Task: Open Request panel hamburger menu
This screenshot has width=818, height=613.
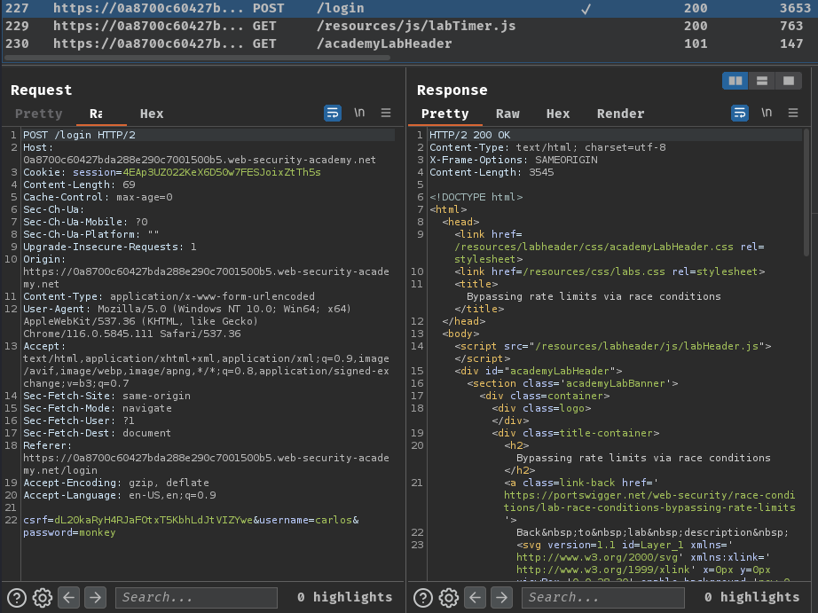Action: coord(386,113)
